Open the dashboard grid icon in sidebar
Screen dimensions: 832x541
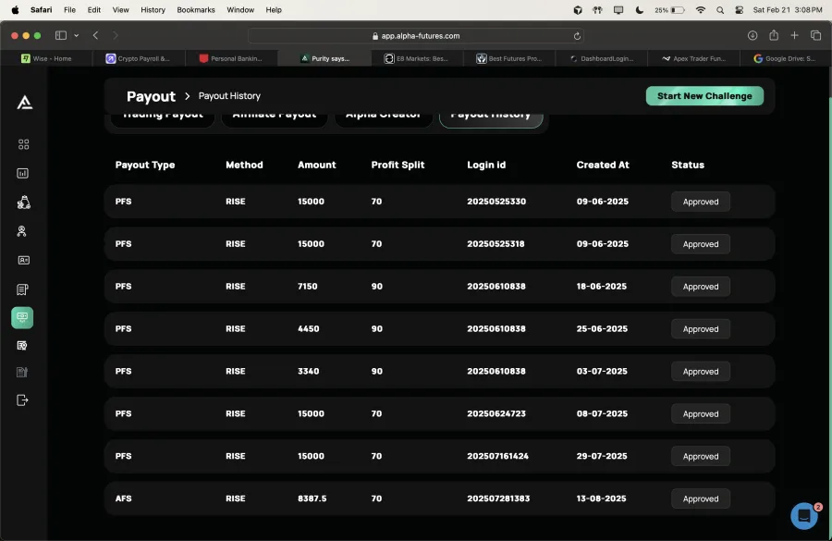coord(23,144)
